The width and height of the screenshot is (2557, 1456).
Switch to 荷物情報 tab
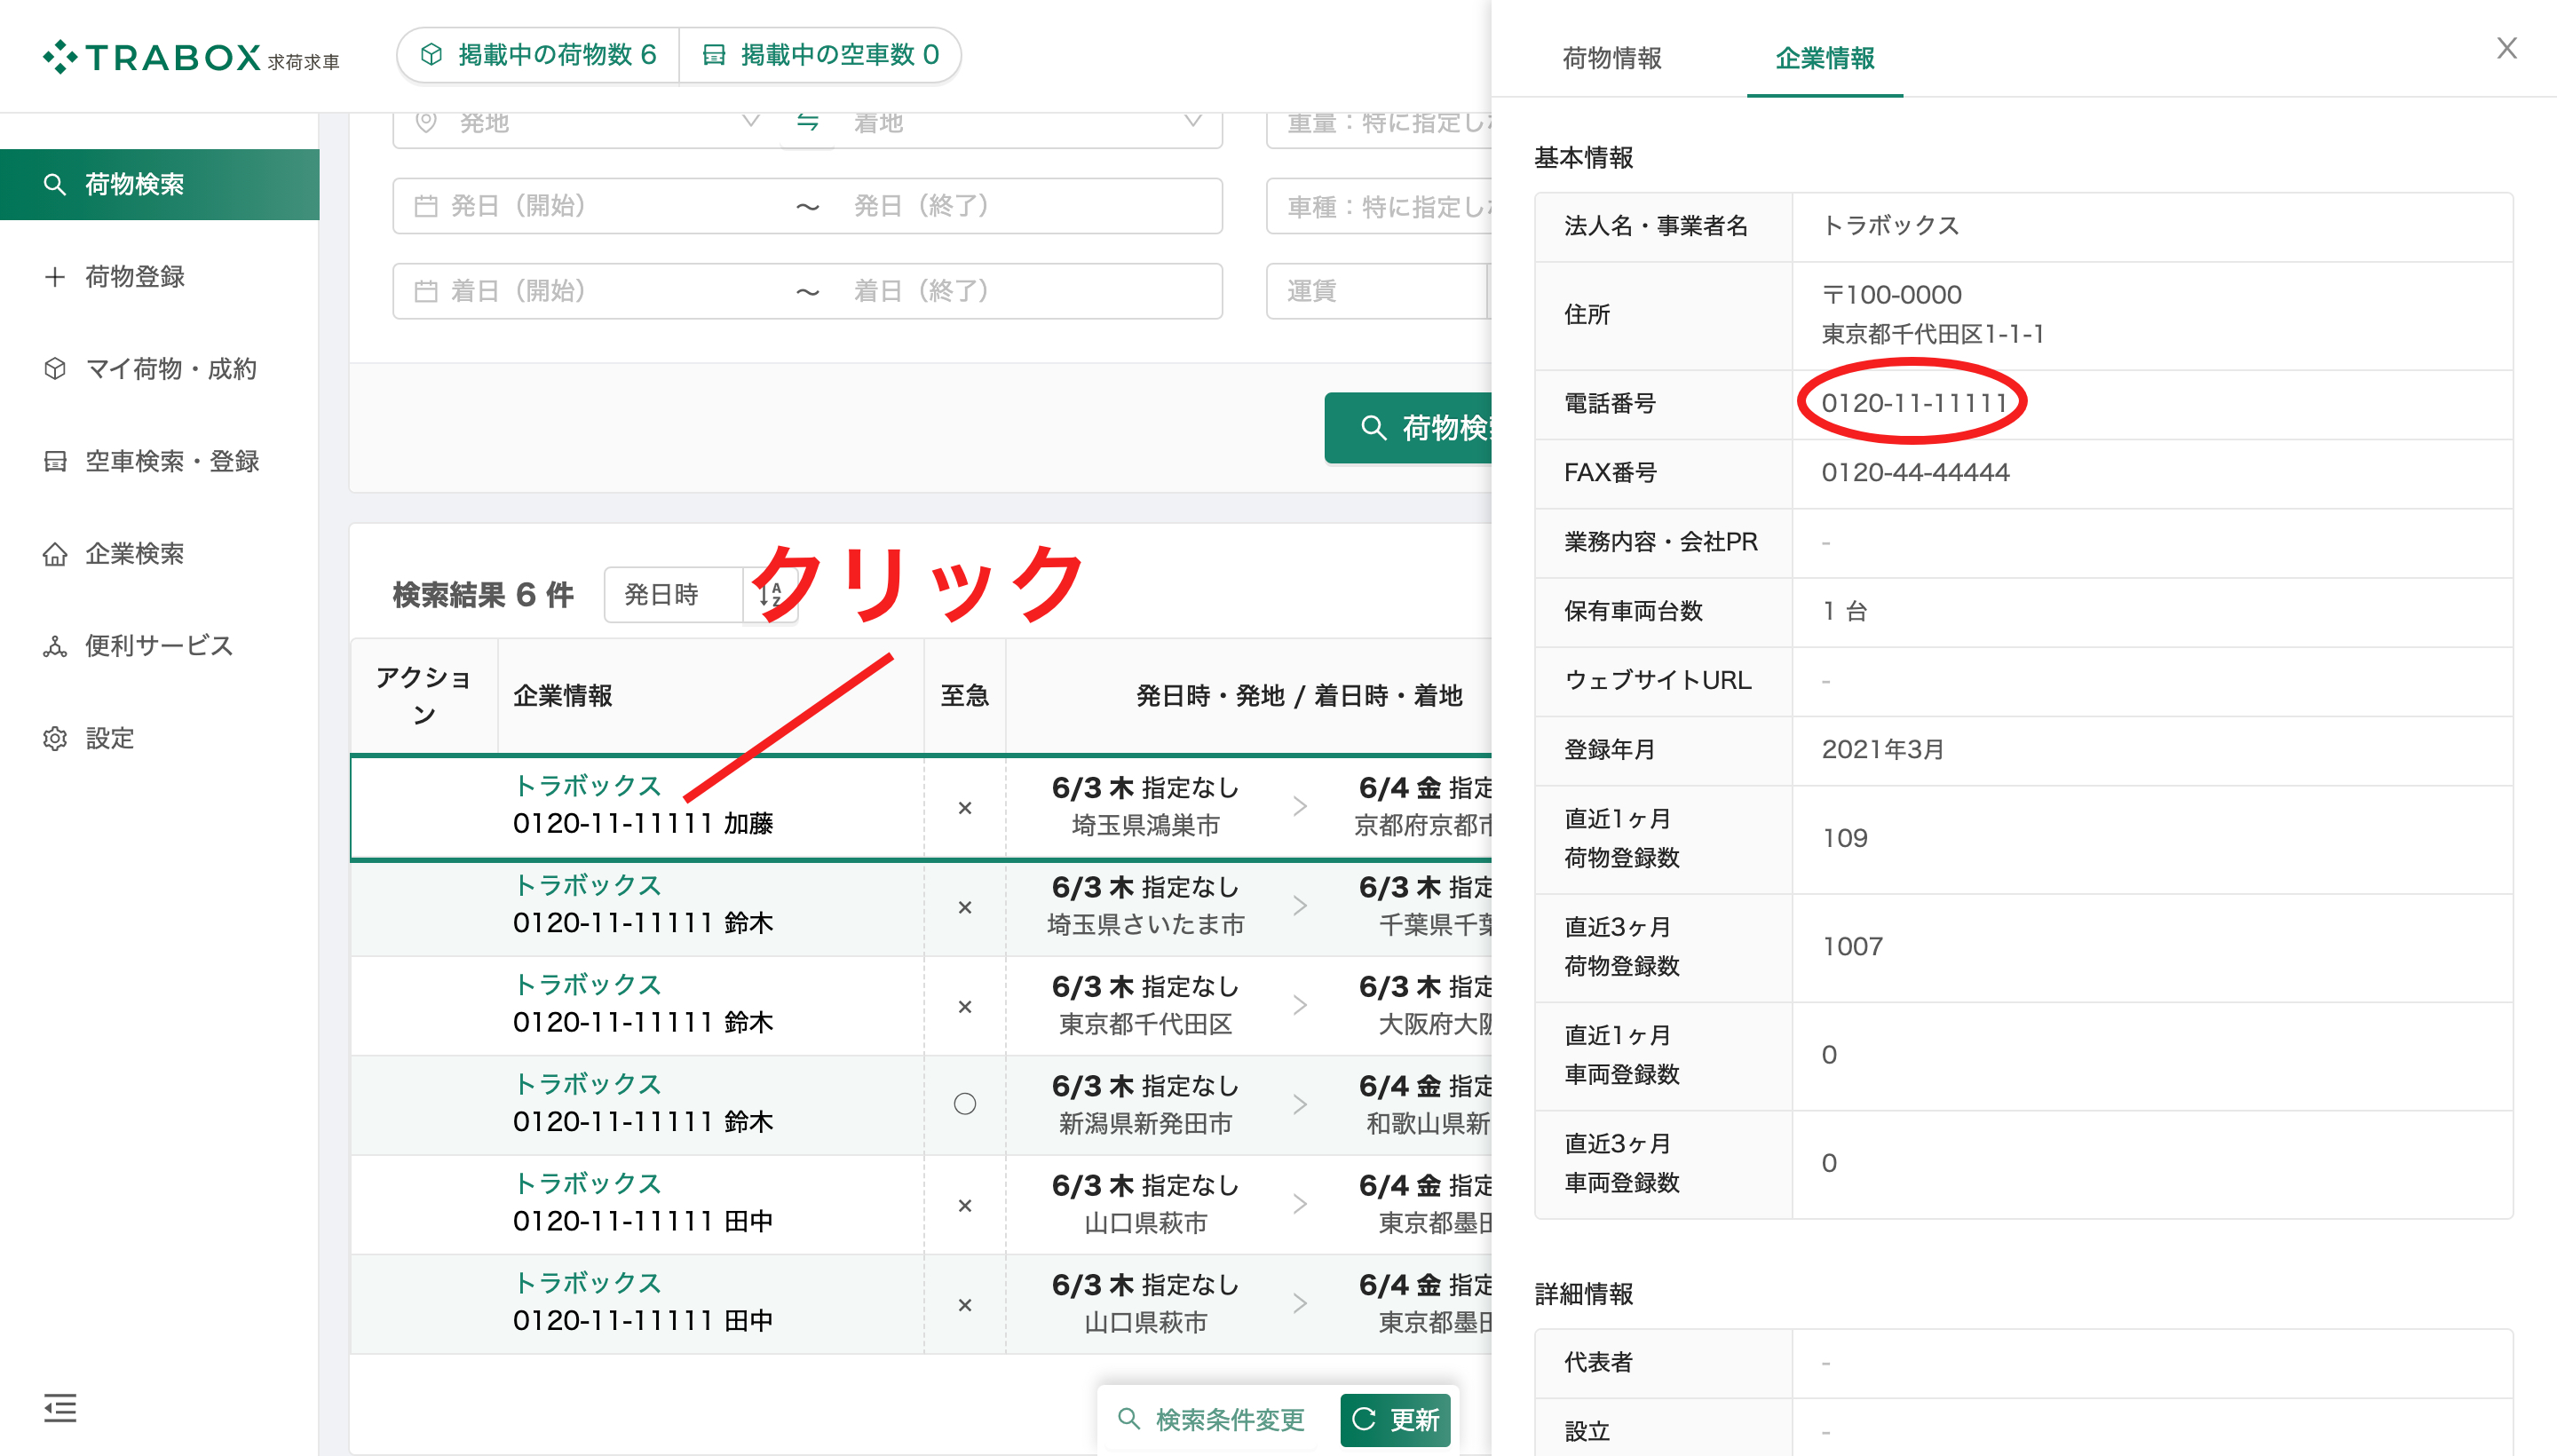1612,58
